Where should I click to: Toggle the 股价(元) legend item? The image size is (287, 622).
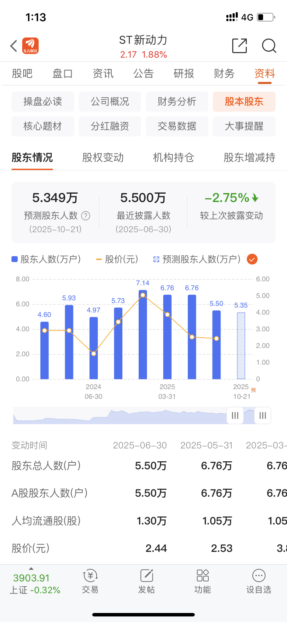point(117,259)
